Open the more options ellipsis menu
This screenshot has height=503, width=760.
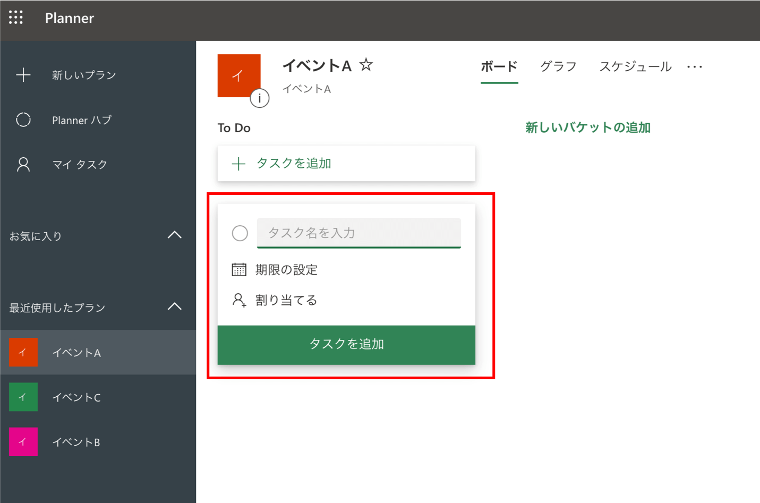coord(694,67)
